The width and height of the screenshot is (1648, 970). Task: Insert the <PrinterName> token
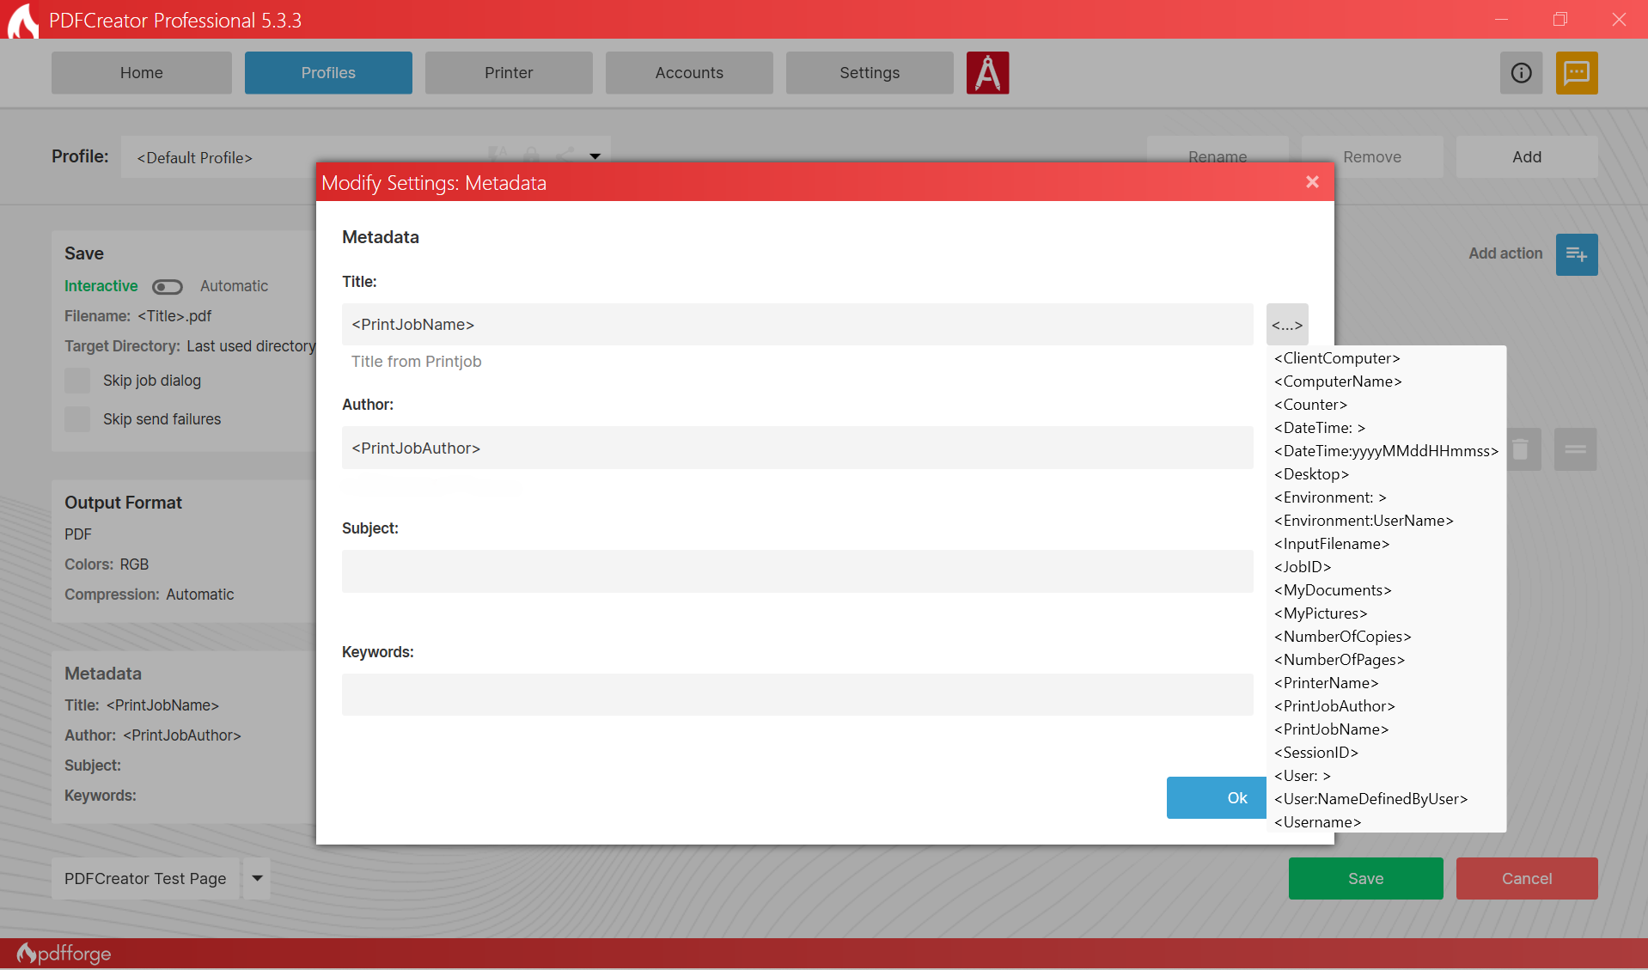(x=1326, y=683)
